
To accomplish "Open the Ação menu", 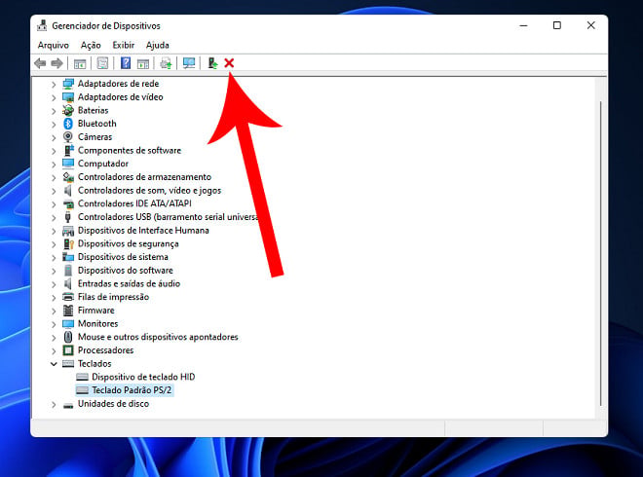I will coord(91,45).
